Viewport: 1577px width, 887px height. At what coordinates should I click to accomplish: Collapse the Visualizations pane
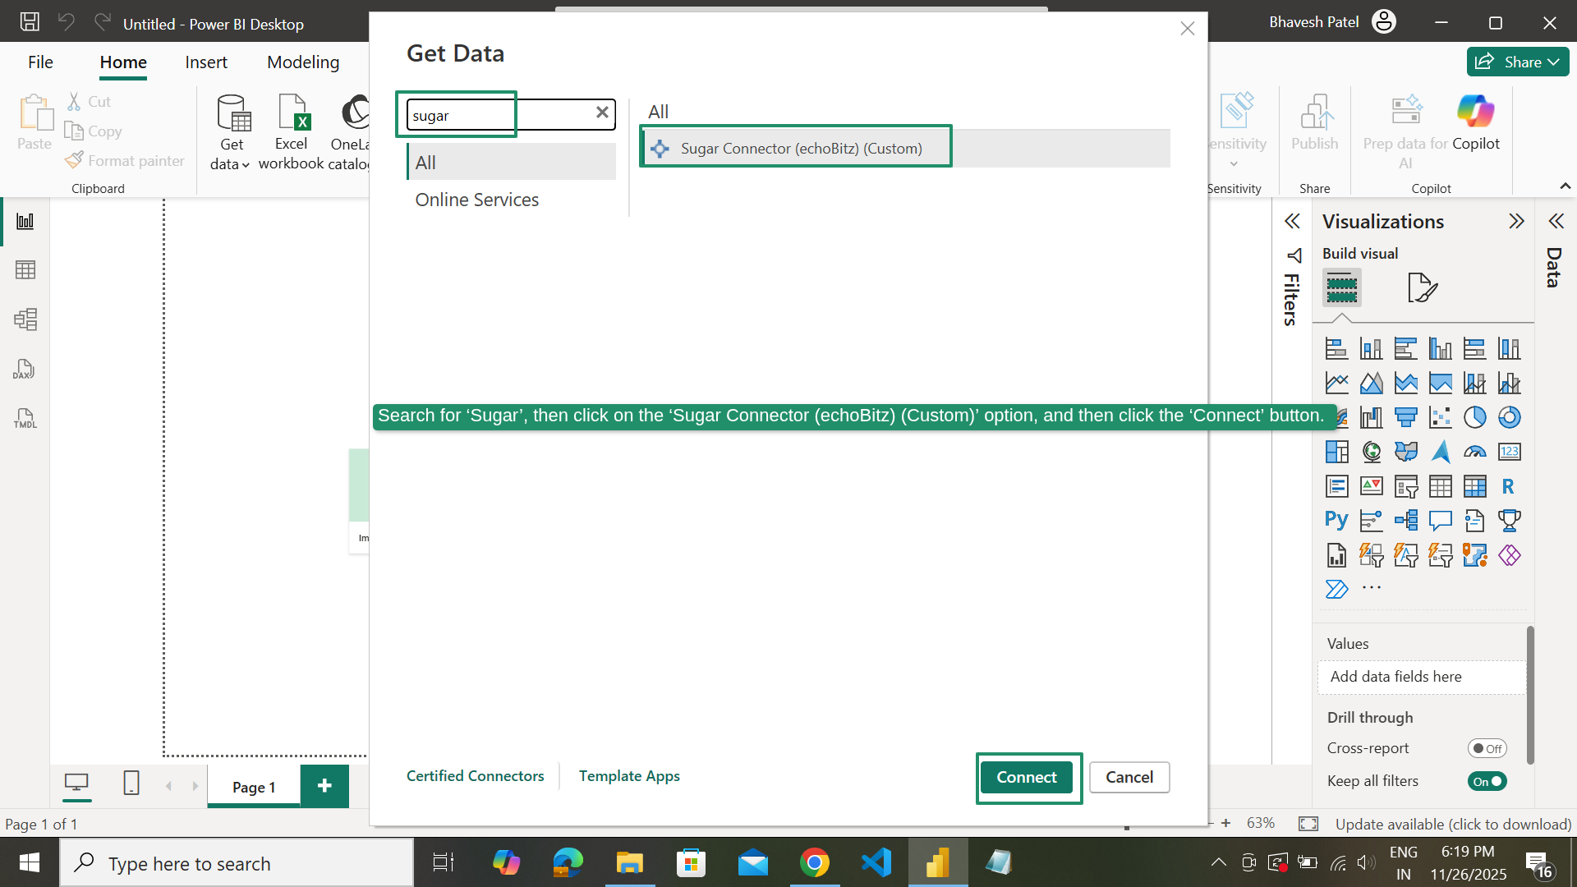(x=1515, y=221)
